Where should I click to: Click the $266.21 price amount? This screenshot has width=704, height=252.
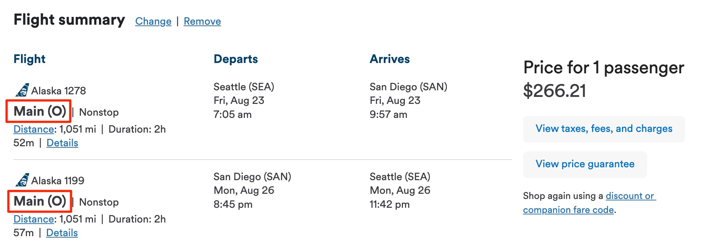coord(554,91)
